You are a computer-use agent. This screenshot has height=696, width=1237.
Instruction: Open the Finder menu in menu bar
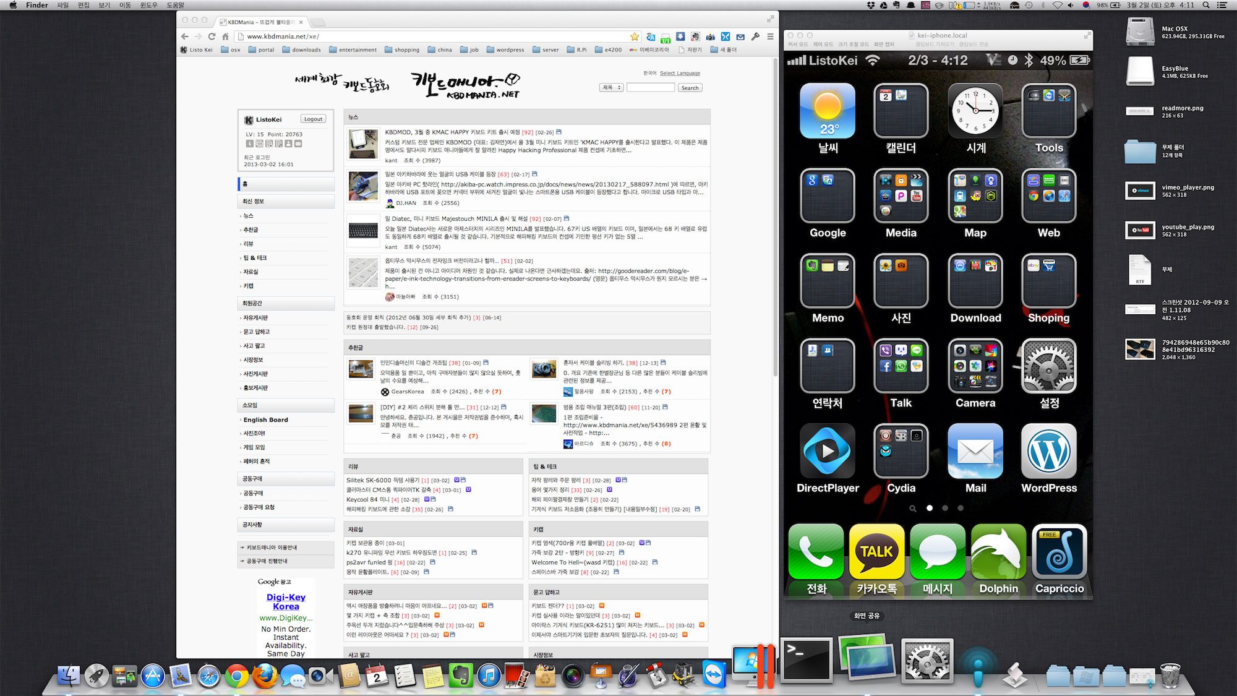(x=37, y=5)
